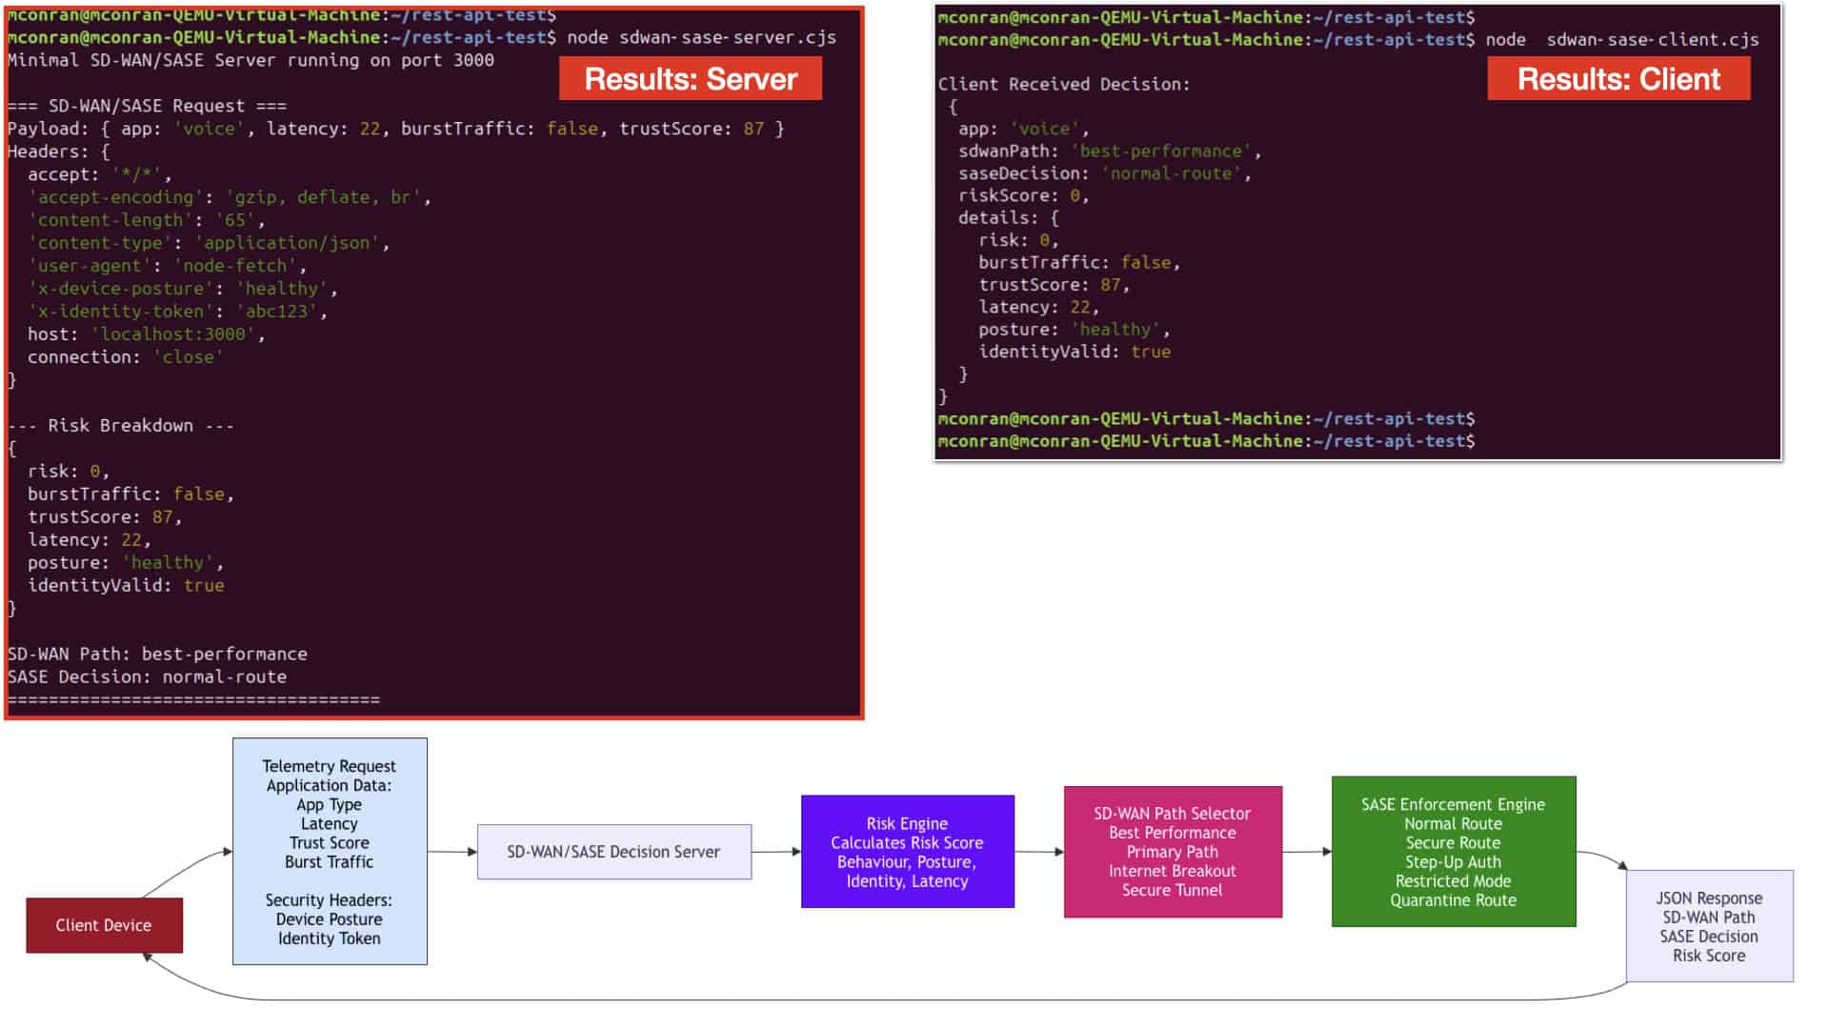This screenshot has height=1029, width=1829.
Task: Select 'Quarantine Route' in the Enforcement Engine box
Action: [1454, 900]
